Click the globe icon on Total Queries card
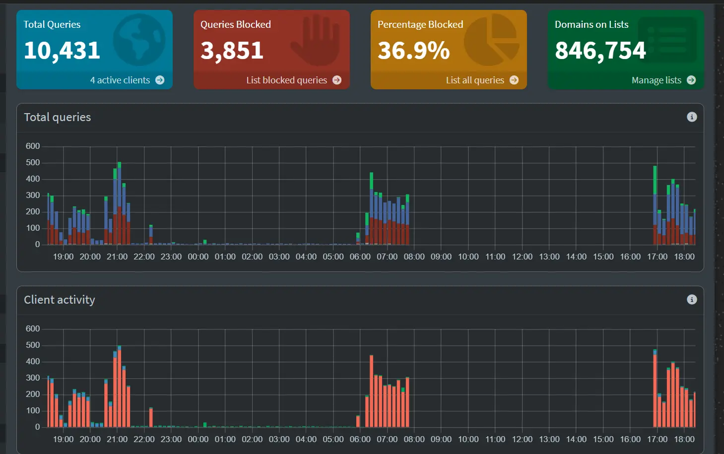 coord(139,40)
